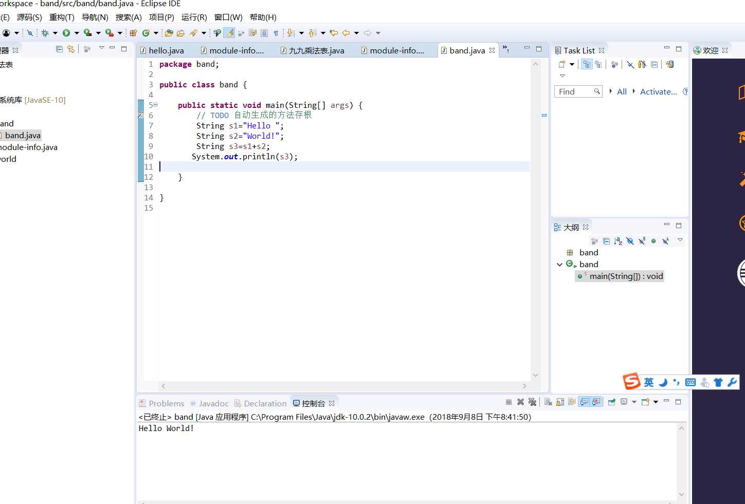Click Synchronize Changed repositories icon

coord(669,64)
